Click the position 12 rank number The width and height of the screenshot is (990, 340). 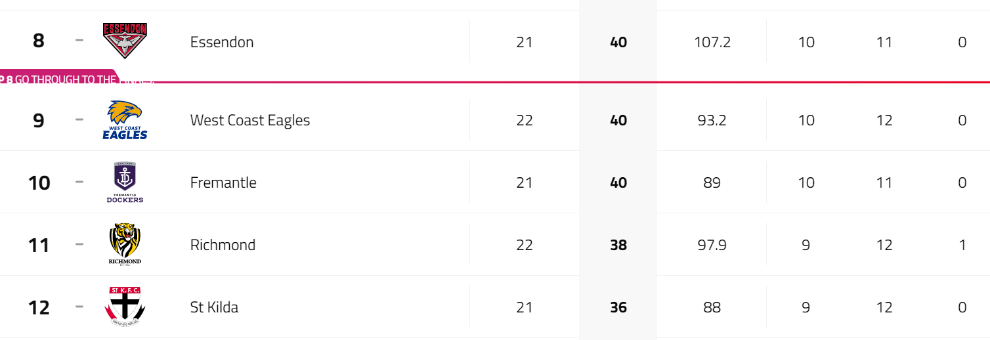[39, 307]
